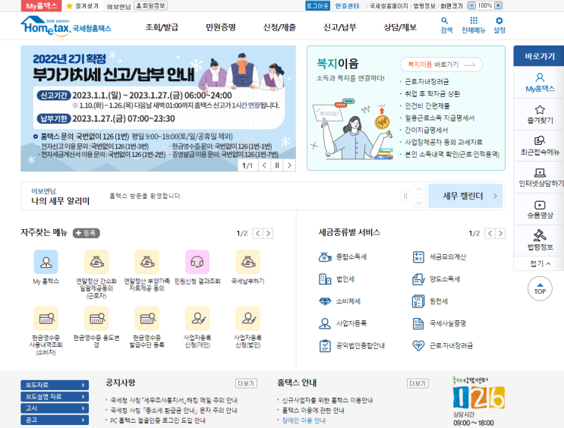Go to previous 세금종류별 서비스 page

(x=490, y=234)
